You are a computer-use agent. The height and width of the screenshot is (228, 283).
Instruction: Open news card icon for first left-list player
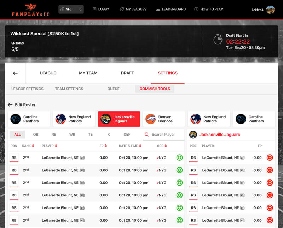tap(82, 158)
